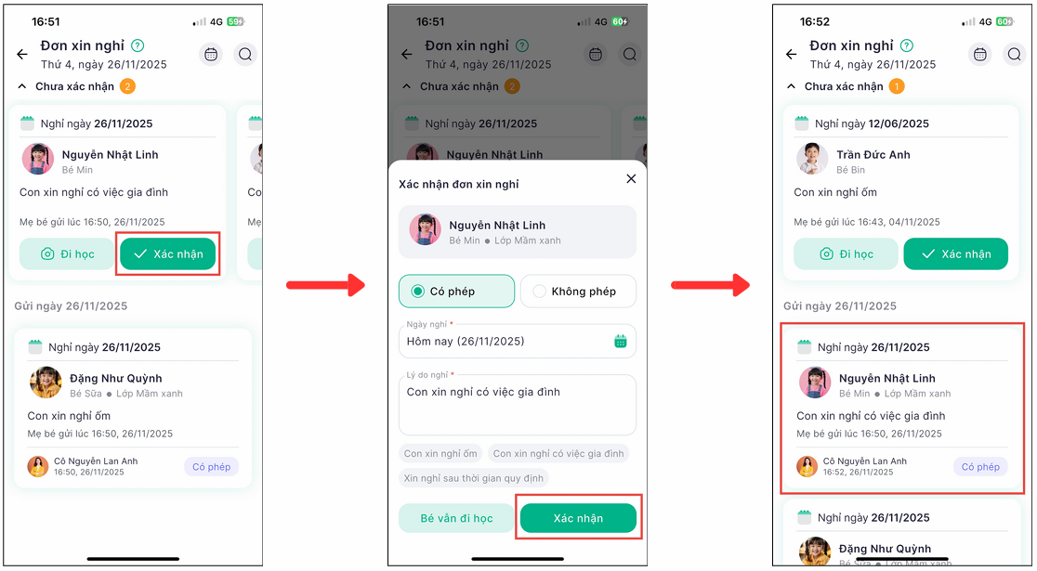Choose the Xin nghỉ sau thời gian quy định chip

[474, 478]
